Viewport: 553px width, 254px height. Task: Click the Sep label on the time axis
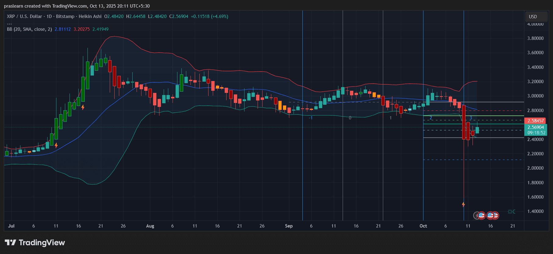[x=289, y=226]
